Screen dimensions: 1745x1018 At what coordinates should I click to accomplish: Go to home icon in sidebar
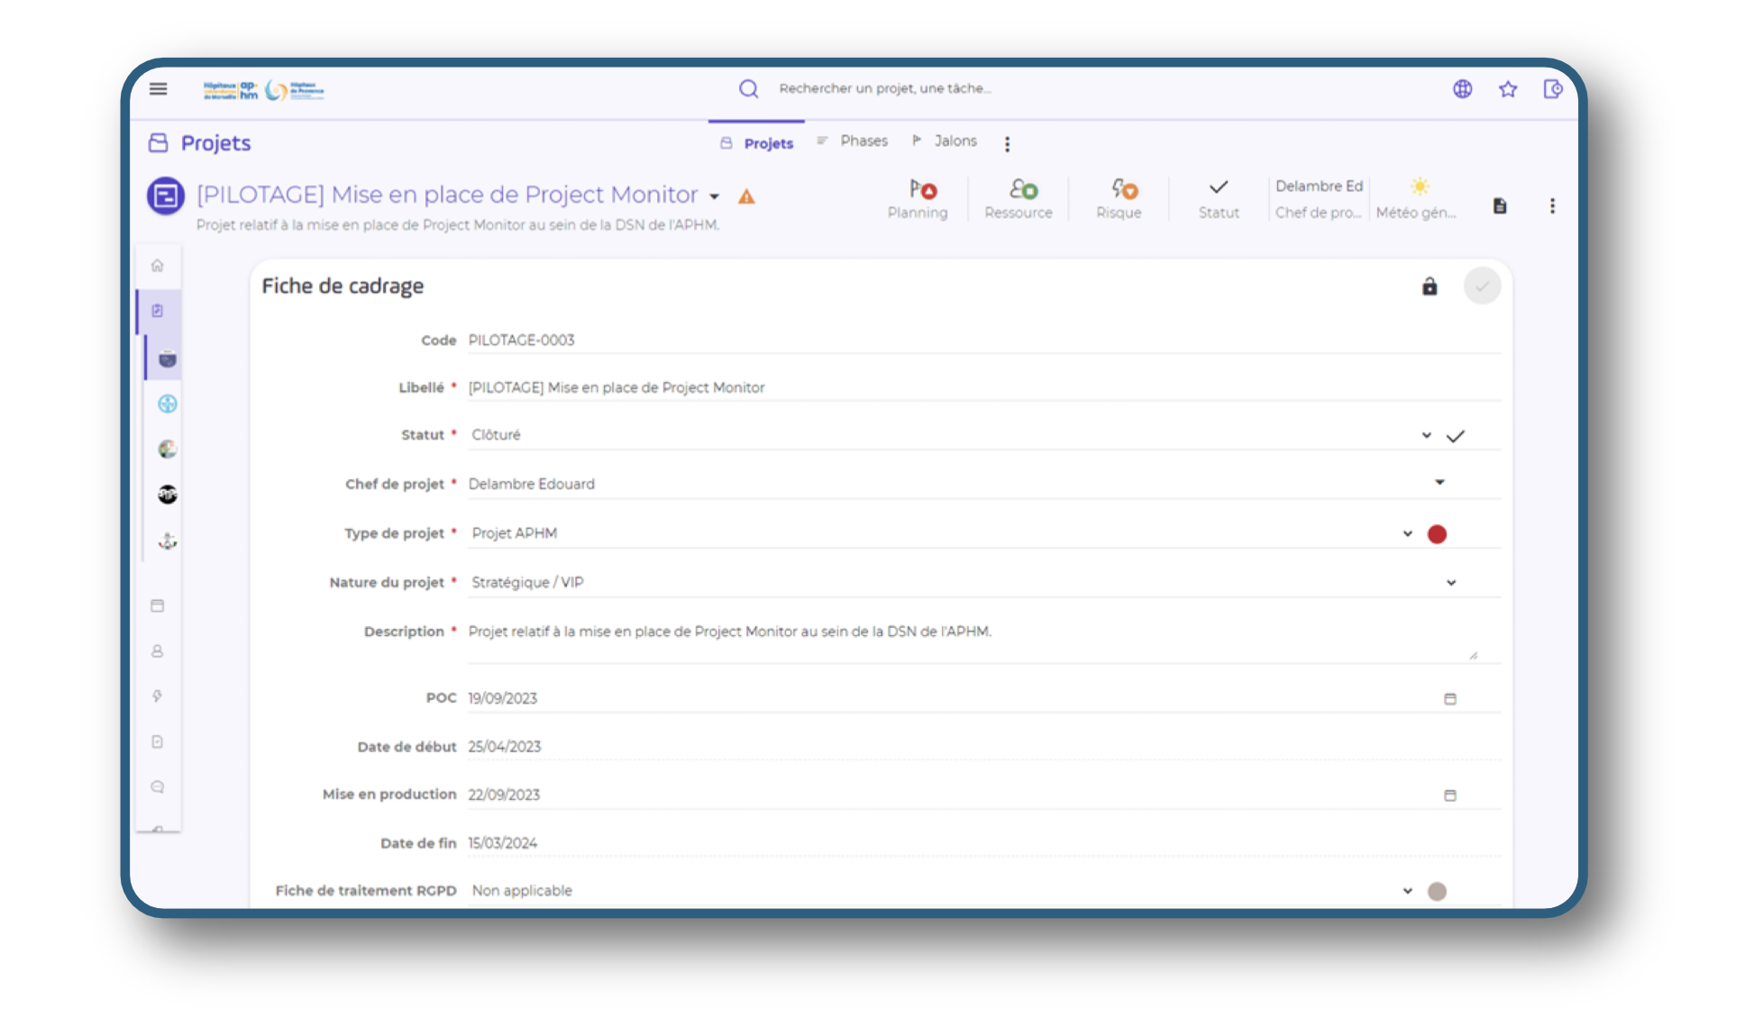[x=158, y=265]
